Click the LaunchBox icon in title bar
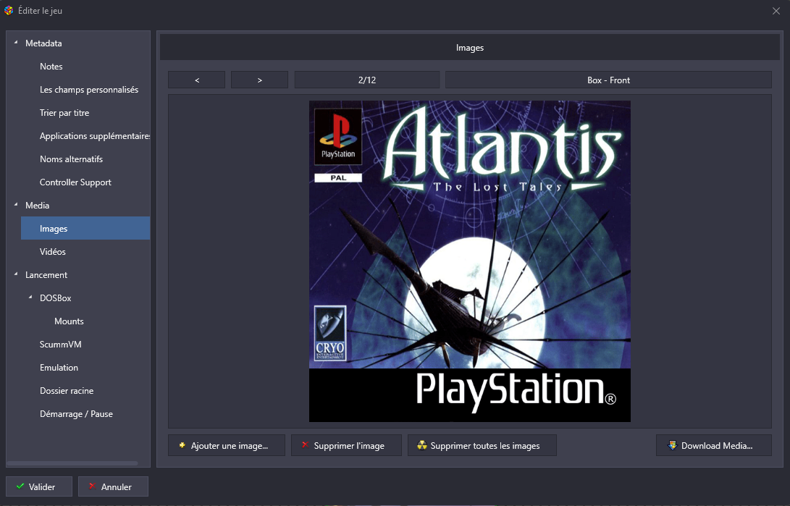Screen dimensions: 790x506 coord(9,11)
